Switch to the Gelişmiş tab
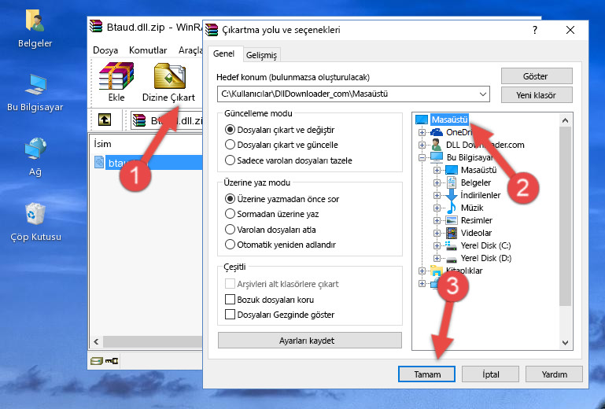Screen dimensions: 605x409 click(x=262, y=55)
